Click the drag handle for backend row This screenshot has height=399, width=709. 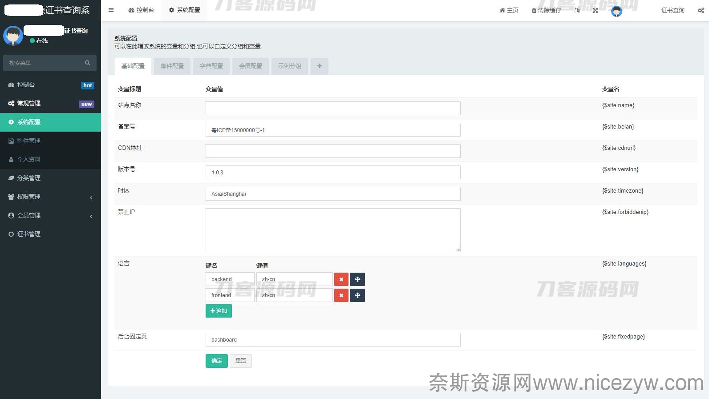[x=357, y=279]
